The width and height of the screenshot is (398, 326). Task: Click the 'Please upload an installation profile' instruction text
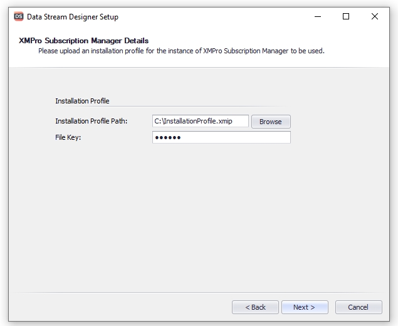[x=181, y=51]
